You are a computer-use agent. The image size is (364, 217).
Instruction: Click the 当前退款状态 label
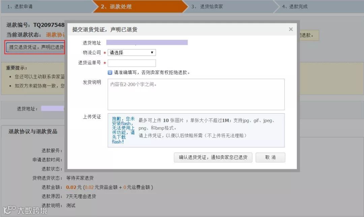[24, 35]
